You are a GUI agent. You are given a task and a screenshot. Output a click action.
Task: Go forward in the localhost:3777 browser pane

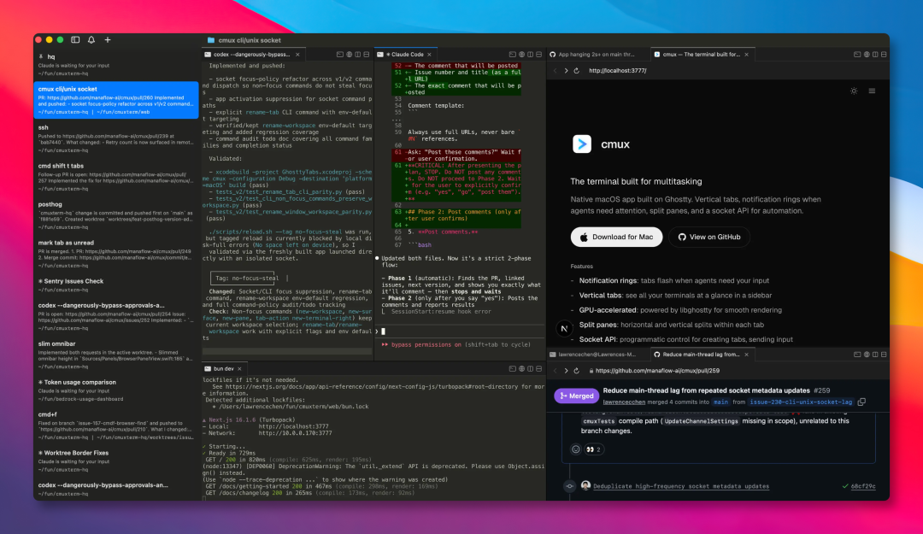click(567, 71)
